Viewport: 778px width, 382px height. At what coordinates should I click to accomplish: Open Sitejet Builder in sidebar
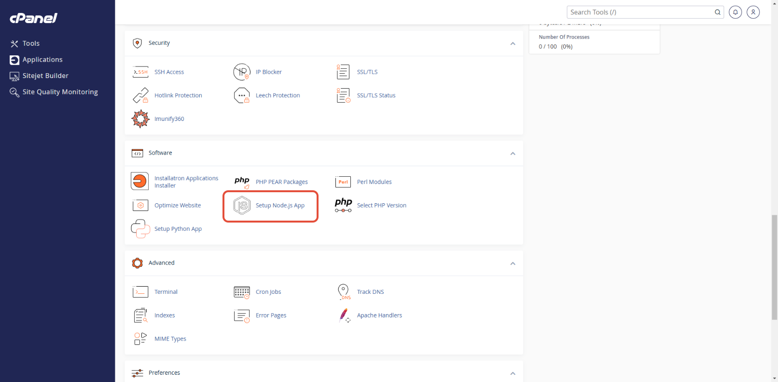[39, 76]
